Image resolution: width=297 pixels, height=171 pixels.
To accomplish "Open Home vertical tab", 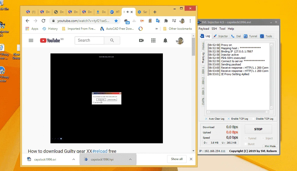I will pyautogui.click(x=203, y=46).
